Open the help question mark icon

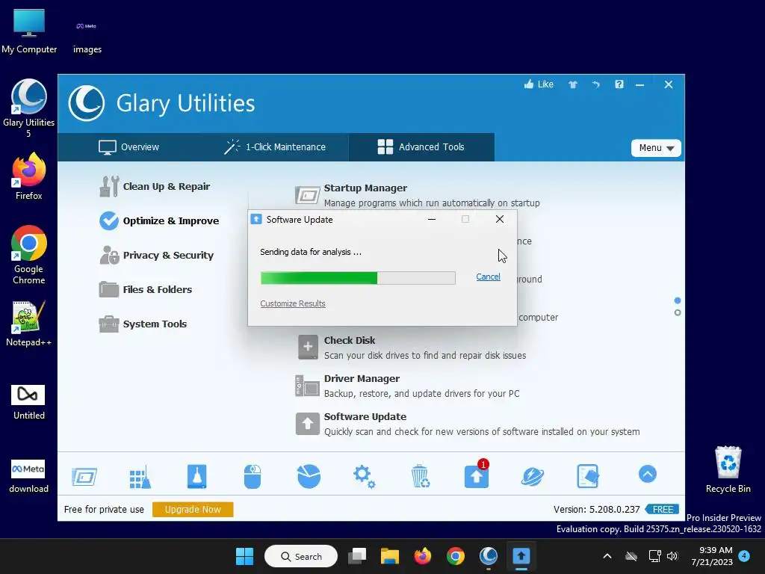tap(619, 84)
